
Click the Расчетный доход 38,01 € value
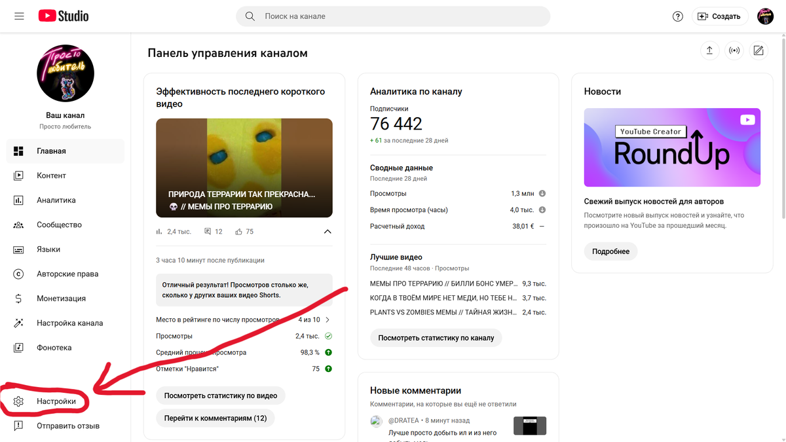point(523,227)
